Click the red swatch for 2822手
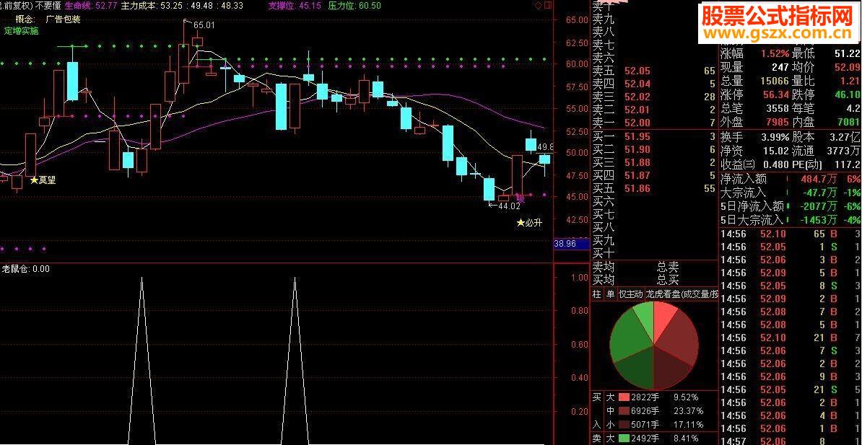 click(624, 397)
